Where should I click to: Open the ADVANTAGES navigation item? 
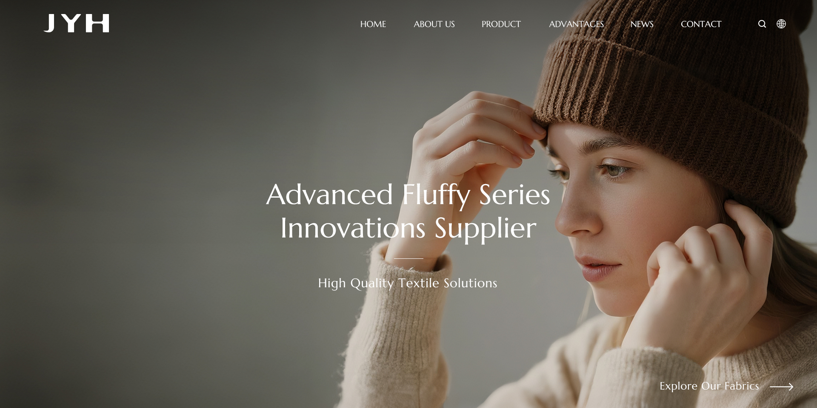577,24
